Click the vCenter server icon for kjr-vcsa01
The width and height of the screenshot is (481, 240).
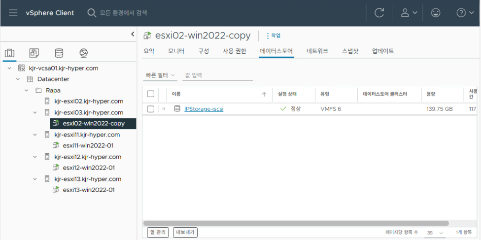click(22, 68)
